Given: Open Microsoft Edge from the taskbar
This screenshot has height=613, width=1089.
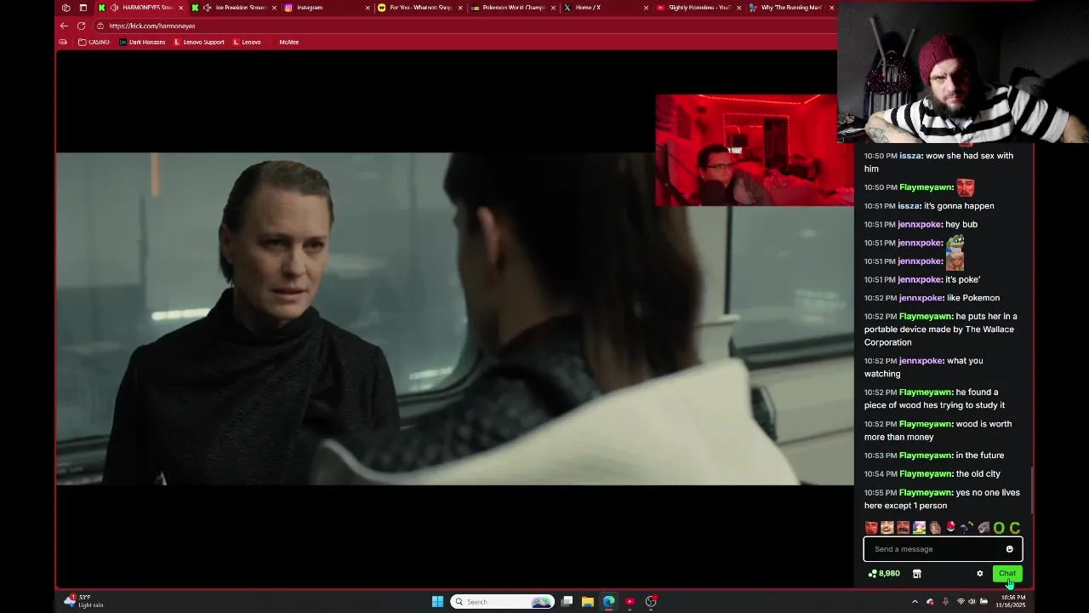Looking at the screenshot, I should point(609,602).
